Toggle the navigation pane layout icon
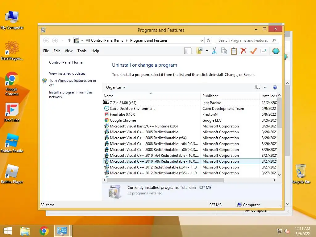 pos(188,51)
